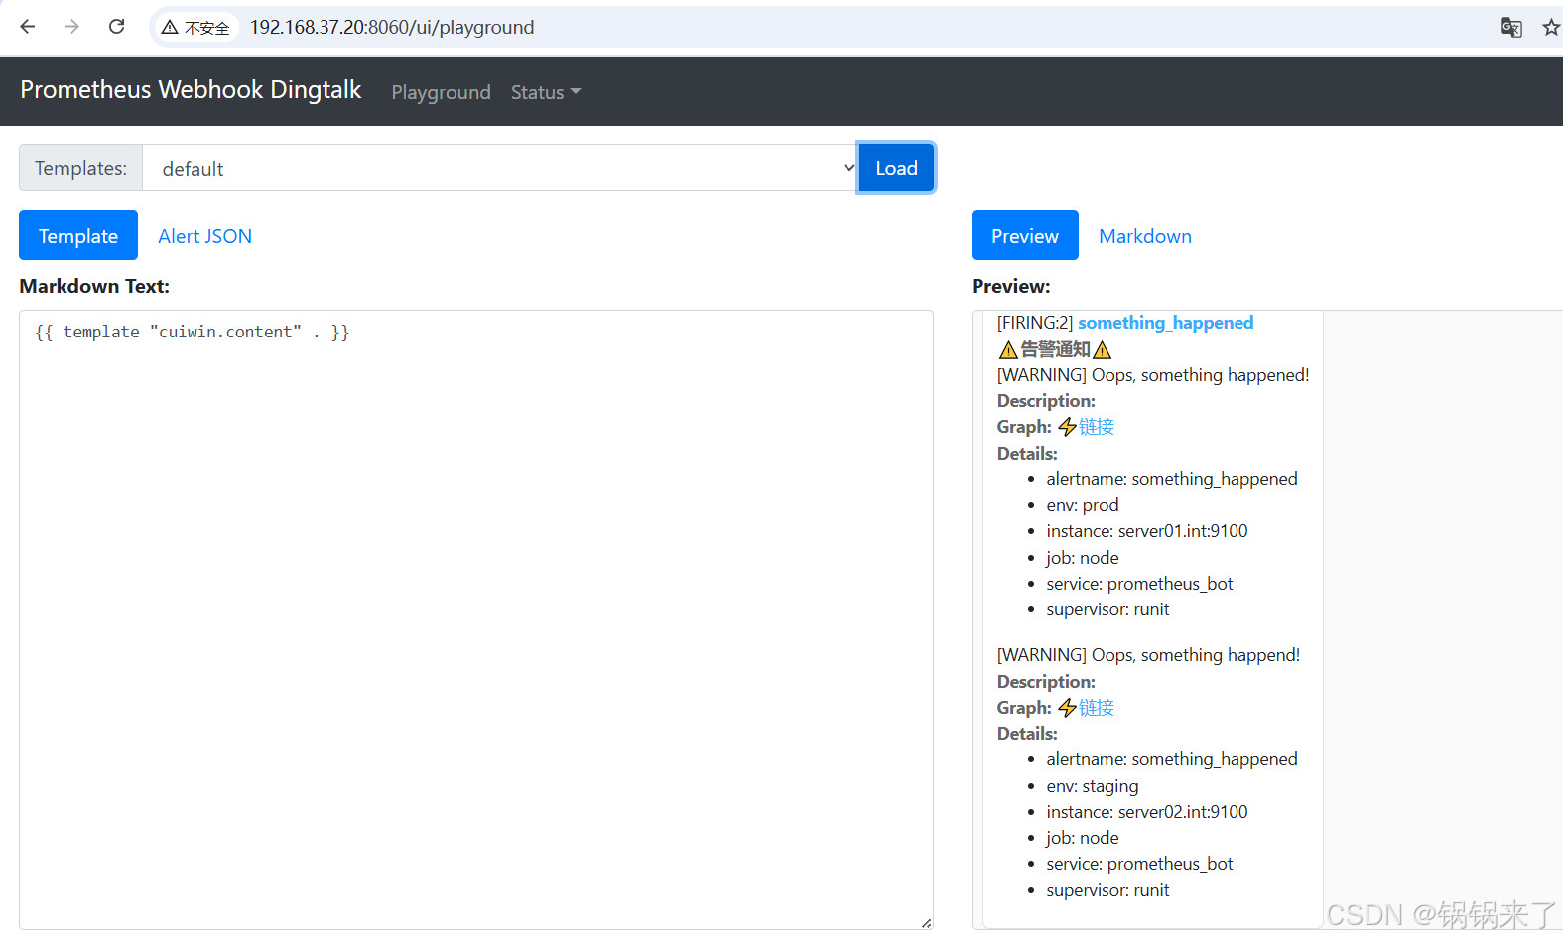Click inside the Markdown Text editor
1563x942 pixels.
click(x=476, y=619)
